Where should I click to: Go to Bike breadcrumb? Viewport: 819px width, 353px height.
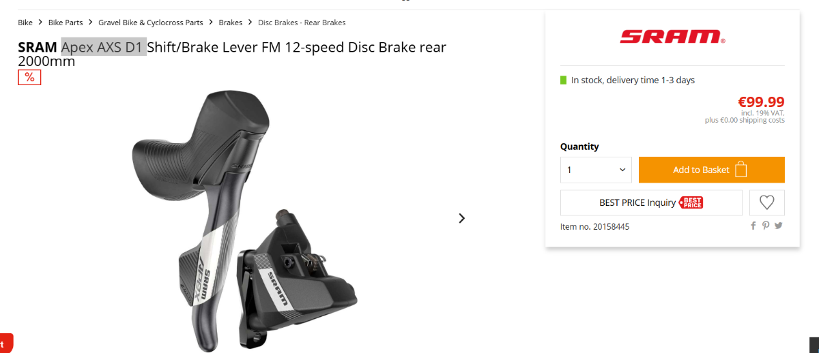pyautogui.click(x=25, y=22)
